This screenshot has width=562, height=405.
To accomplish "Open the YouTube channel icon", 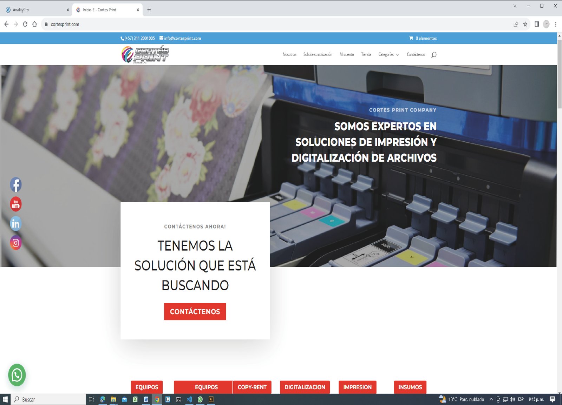I will [x=16, y=204].
